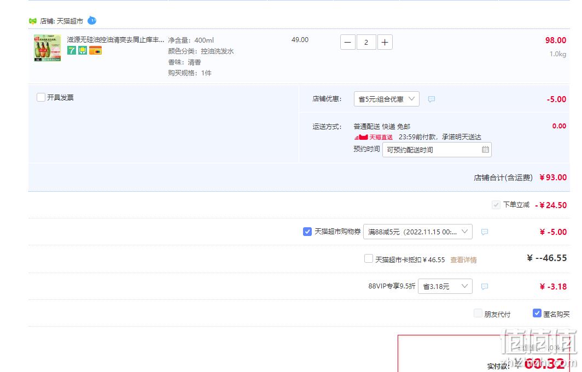Expand the 省5元:组合优惠 dropdown
The height and width of the screenshot is (372, 582).
(x=386, y=99)
